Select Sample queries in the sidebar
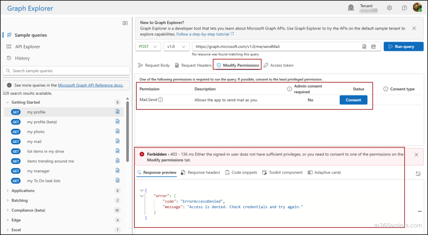 (x=27, y=35)
